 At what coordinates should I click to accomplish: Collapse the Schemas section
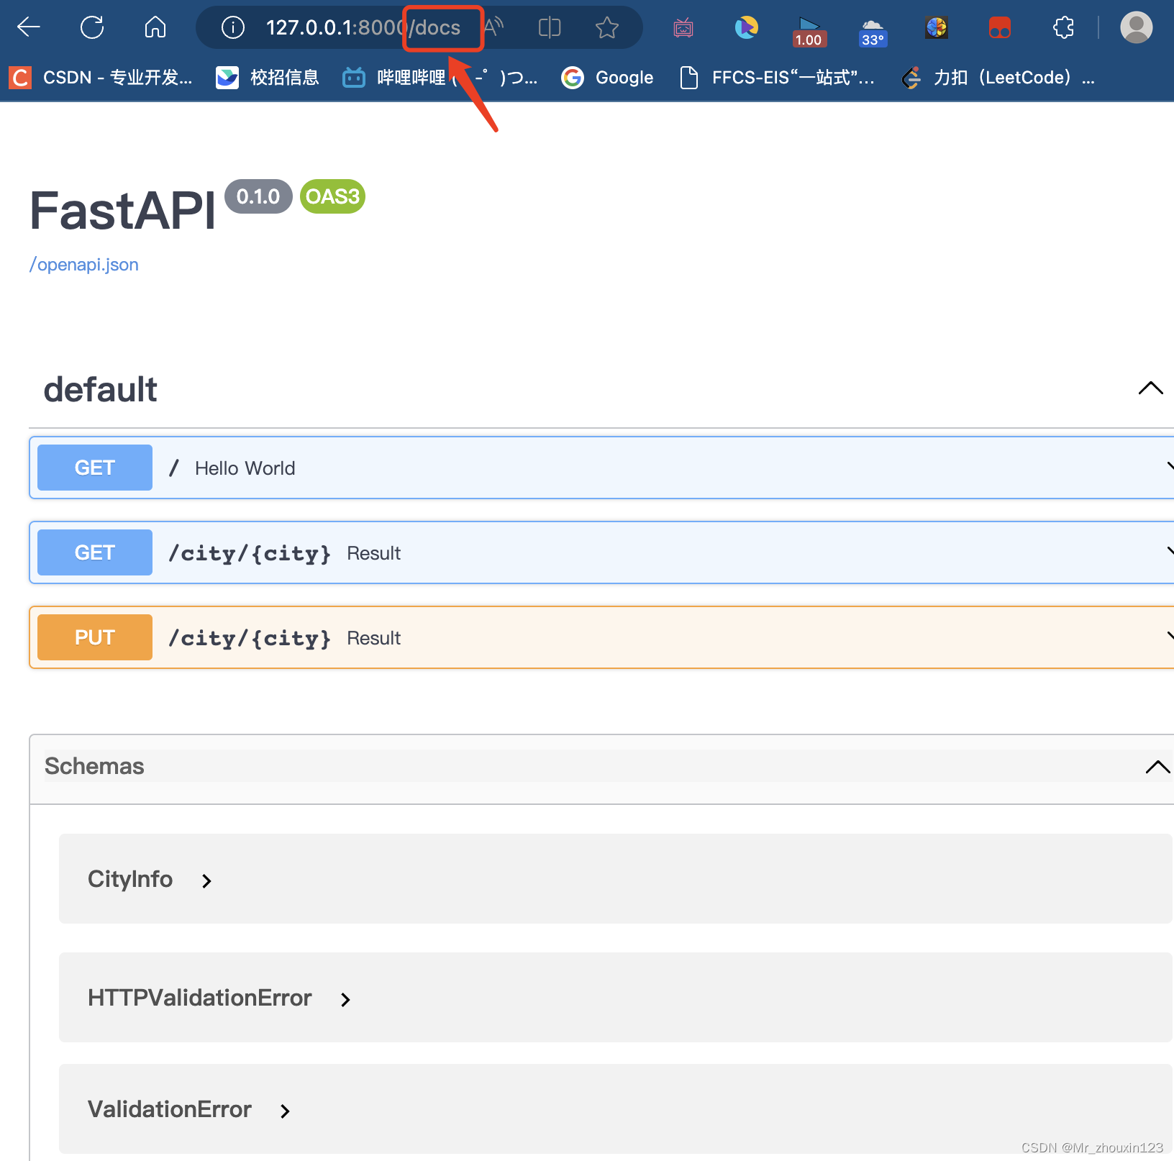point(1157,767)
